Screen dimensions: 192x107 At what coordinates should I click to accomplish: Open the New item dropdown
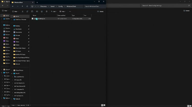(x=15, y=12)
